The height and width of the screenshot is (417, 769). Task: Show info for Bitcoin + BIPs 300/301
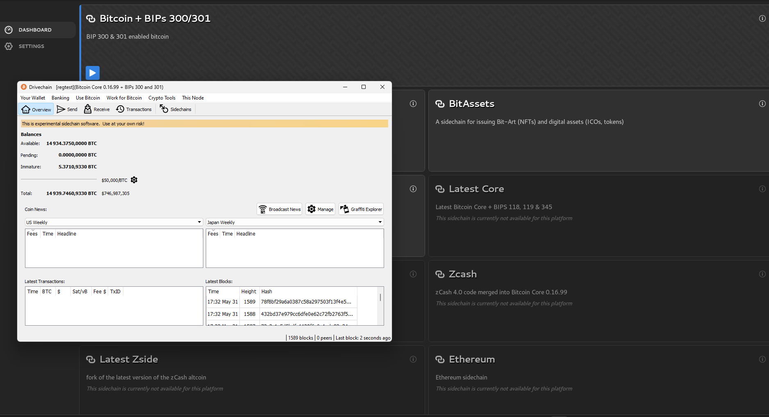click(762, 18)
